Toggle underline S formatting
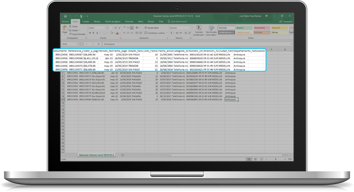Screen dimensions: 354x192 pyautogui.click(x=97, y=33)
